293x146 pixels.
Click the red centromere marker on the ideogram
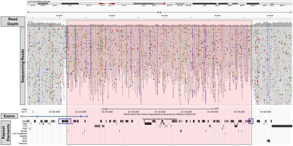point(107,4)
